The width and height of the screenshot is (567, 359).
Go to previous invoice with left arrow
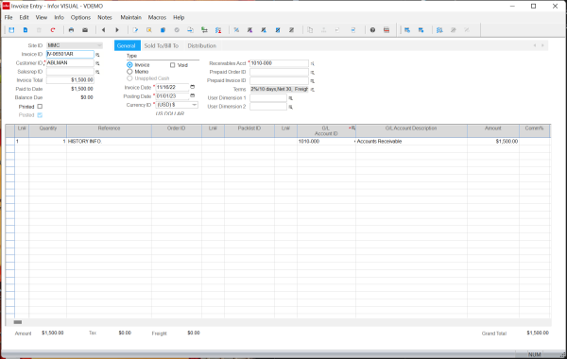coord(103,30)
